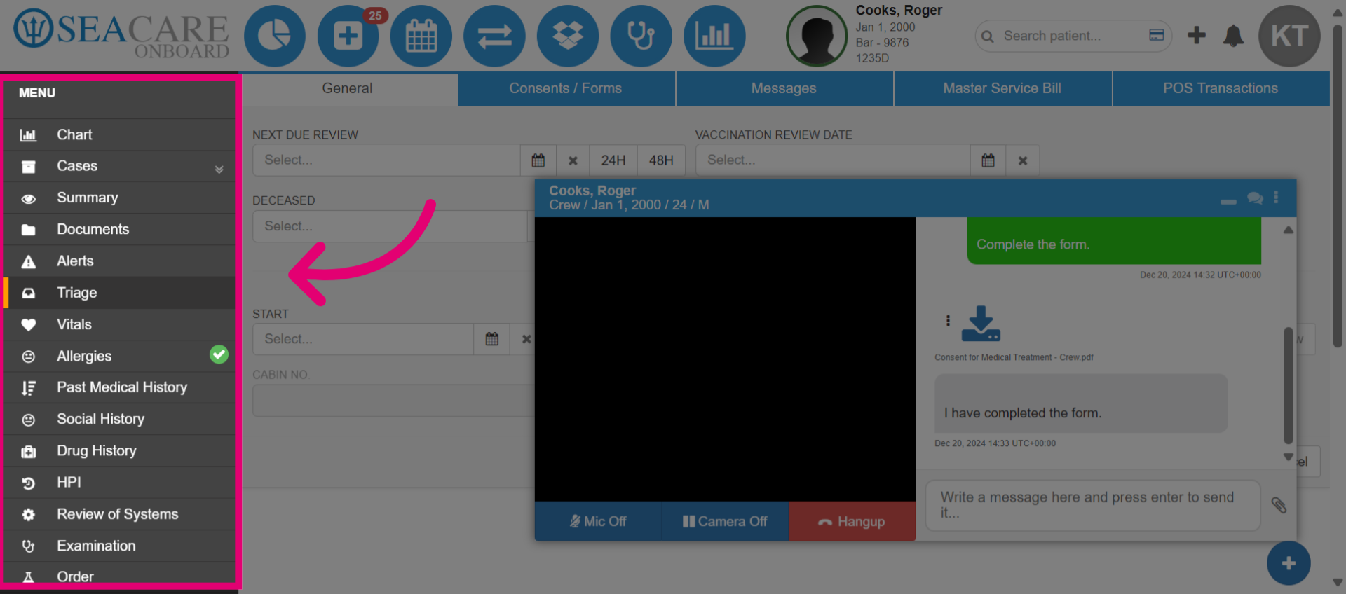
Task: Open Alerts in the side menu
Action: [119, 261]
